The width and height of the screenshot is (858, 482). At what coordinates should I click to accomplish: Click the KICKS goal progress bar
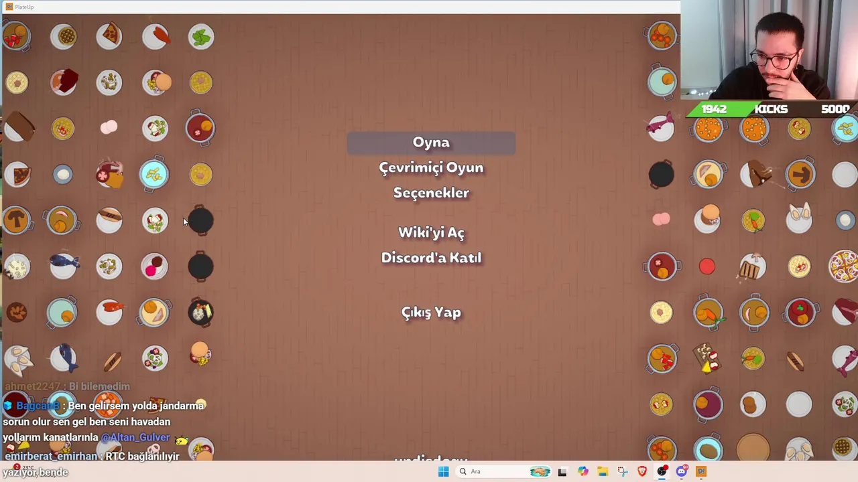[x=771, y=109]
